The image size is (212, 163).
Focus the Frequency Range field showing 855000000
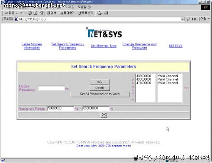pyautogui.click(x=96, y=108)
